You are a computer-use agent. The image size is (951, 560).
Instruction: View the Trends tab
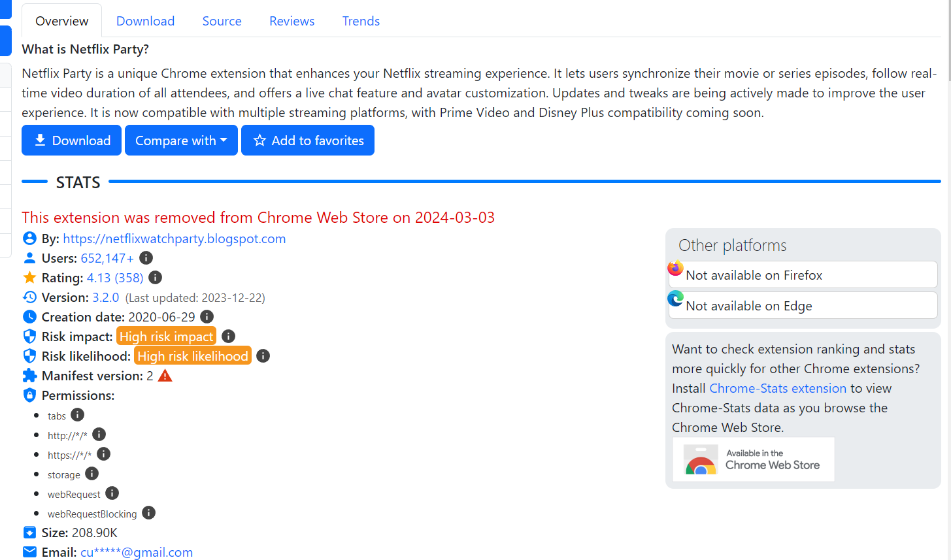(x=361, y=21)
